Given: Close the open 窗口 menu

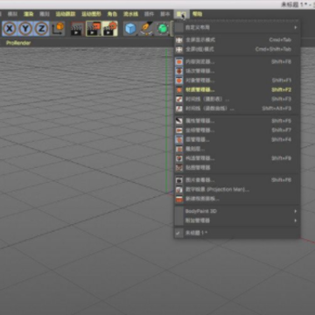Looking at the screenshot, I should [181, 14].
